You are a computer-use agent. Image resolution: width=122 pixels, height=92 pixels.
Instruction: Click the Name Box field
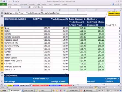(10, 7)
